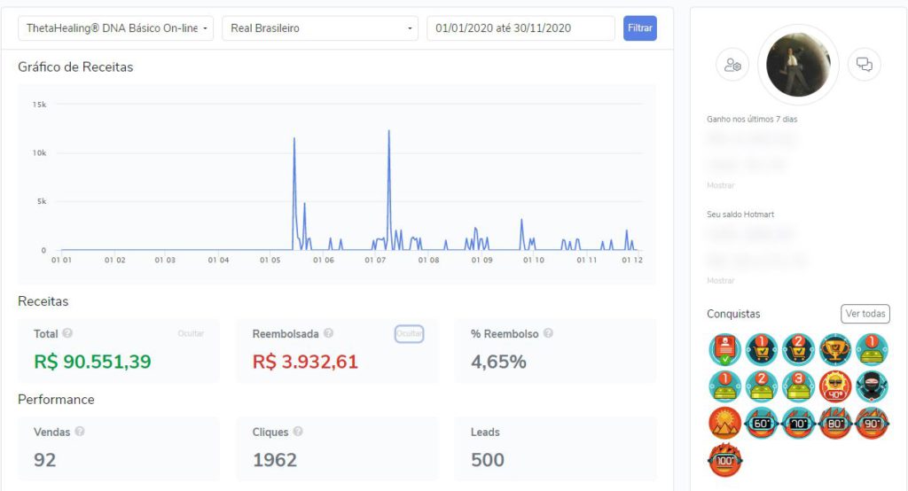
Task: Click the help icon next to Total
Action: tap(67, 334)
